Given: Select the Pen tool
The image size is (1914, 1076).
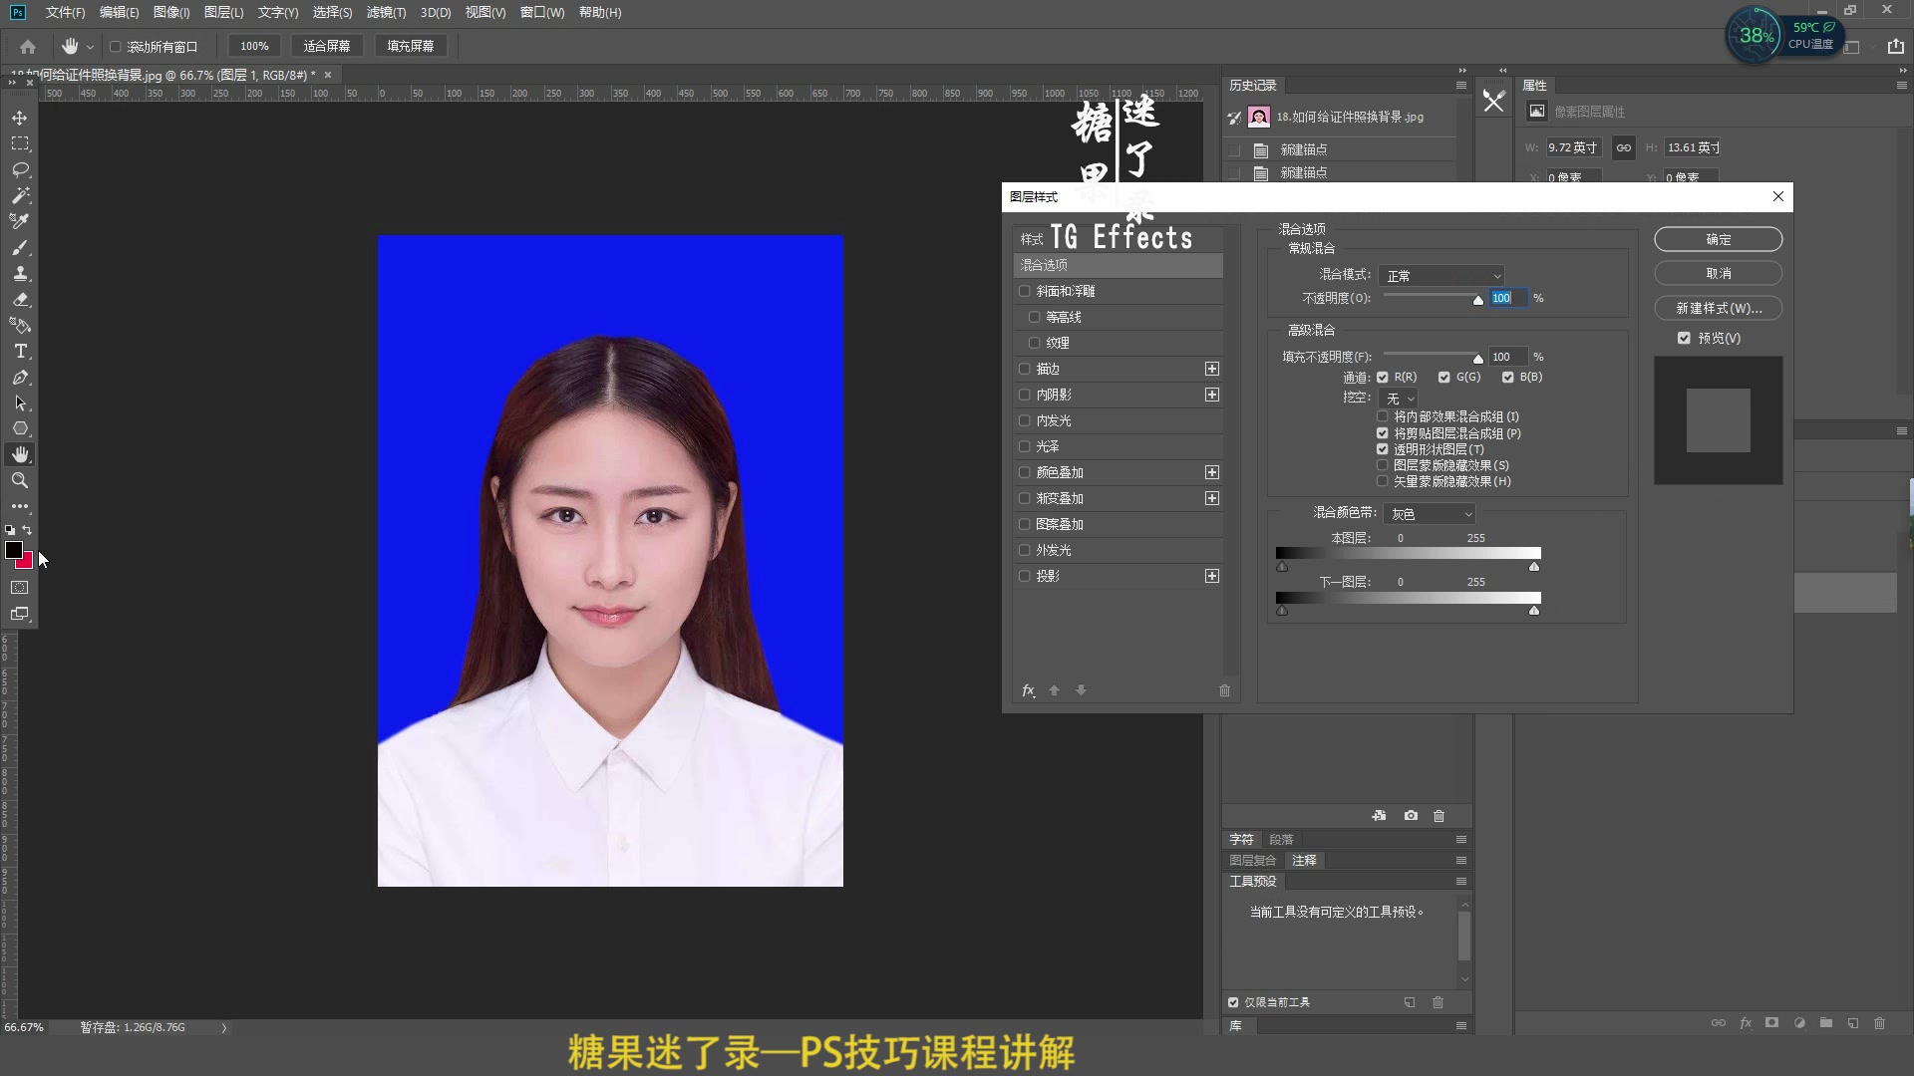Looking at the screenshot, I should [20, 377].
